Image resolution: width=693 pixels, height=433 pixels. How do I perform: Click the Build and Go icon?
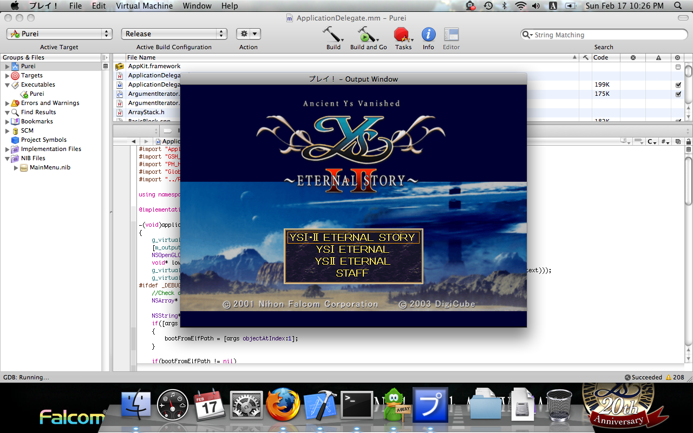(367, 35)
